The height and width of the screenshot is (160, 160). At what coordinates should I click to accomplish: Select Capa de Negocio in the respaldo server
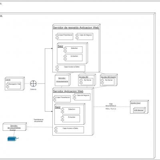tap(84, 36)
